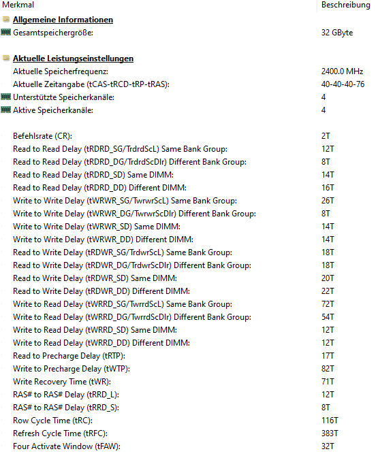This screenshot has width=380, height=460.
Task: Select the tWRWR_DD Different DIMM row
Action: (190, 240)
